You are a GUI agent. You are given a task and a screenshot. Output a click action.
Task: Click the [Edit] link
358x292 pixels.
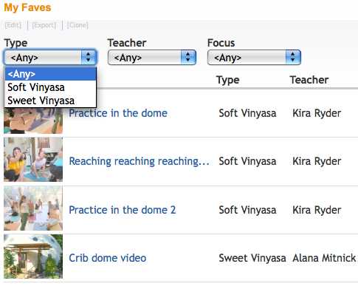click(13, 25)
